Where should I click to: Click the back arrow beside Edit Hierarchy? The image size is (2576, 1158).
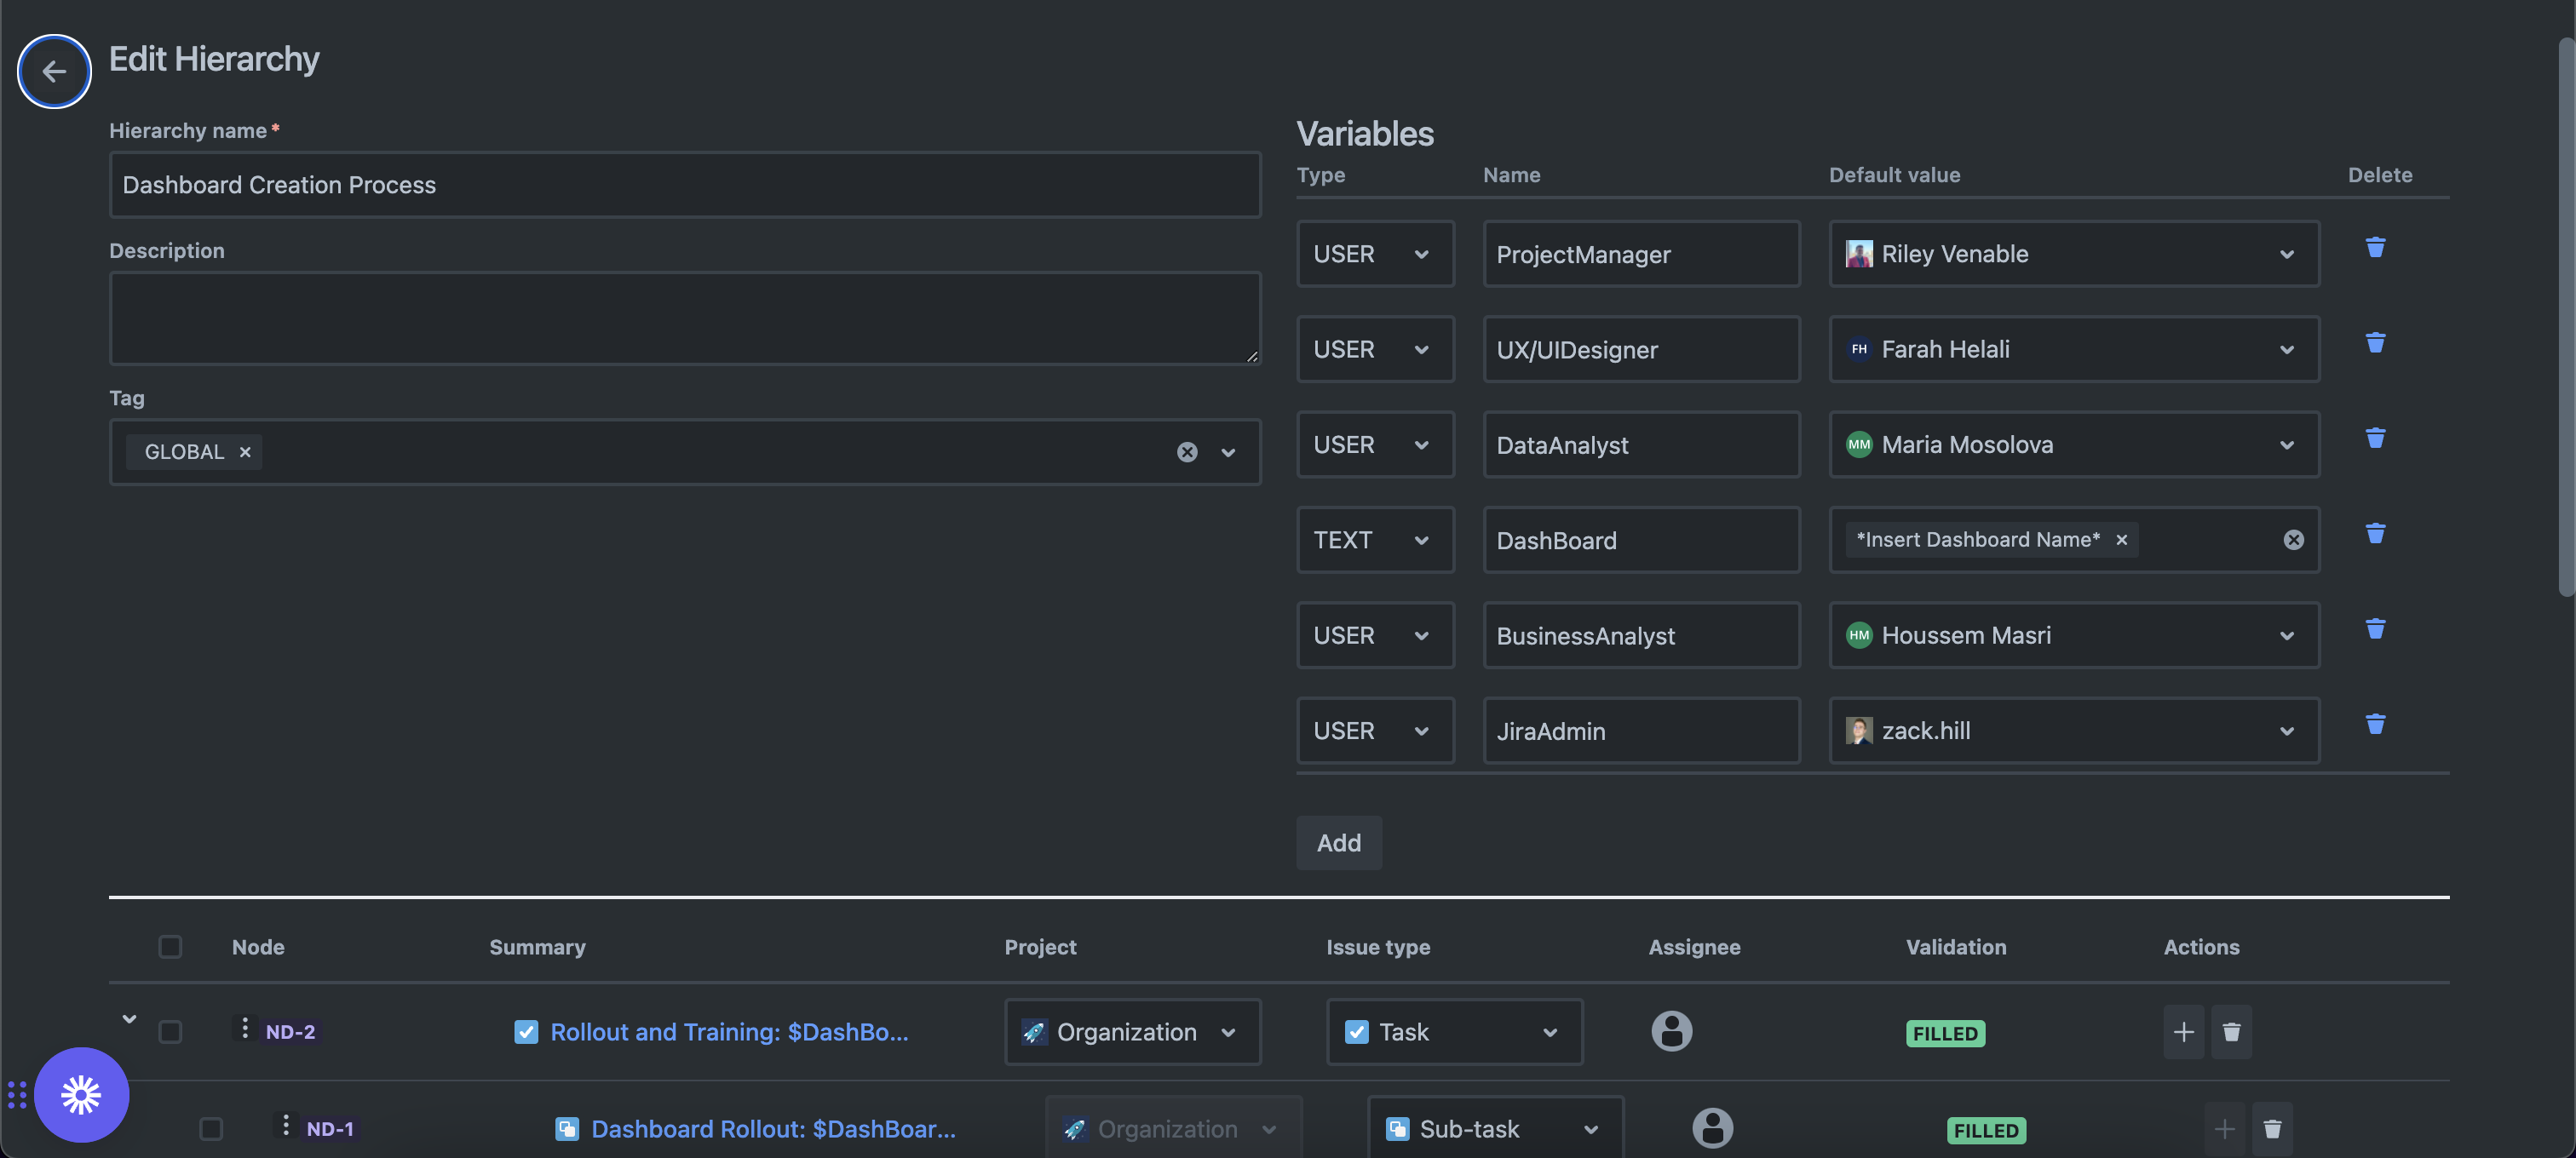click(x=54, y=71)
